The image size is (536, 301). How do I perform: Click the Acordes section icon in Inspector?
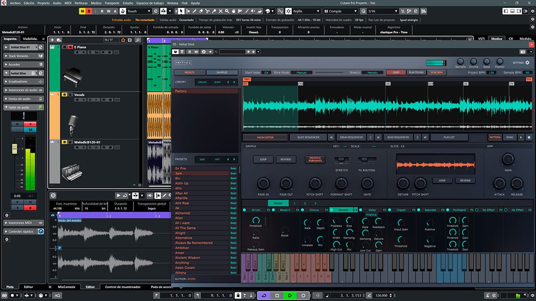pos(40,64)
